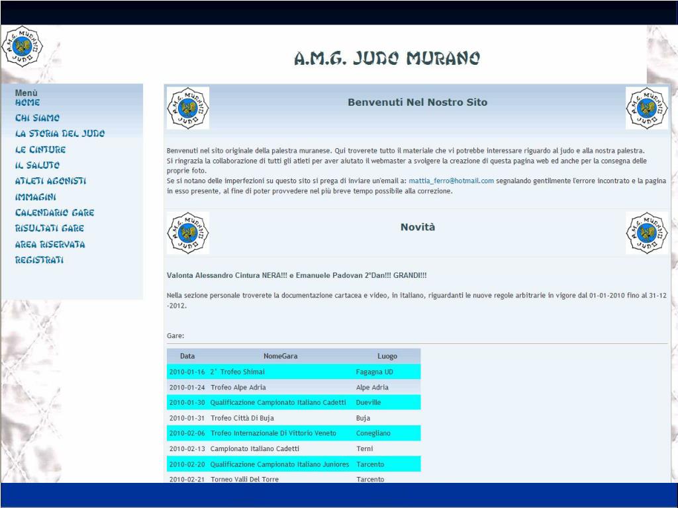Open the HOME menu item
The image size is (678, 508).
pos(27,103)
